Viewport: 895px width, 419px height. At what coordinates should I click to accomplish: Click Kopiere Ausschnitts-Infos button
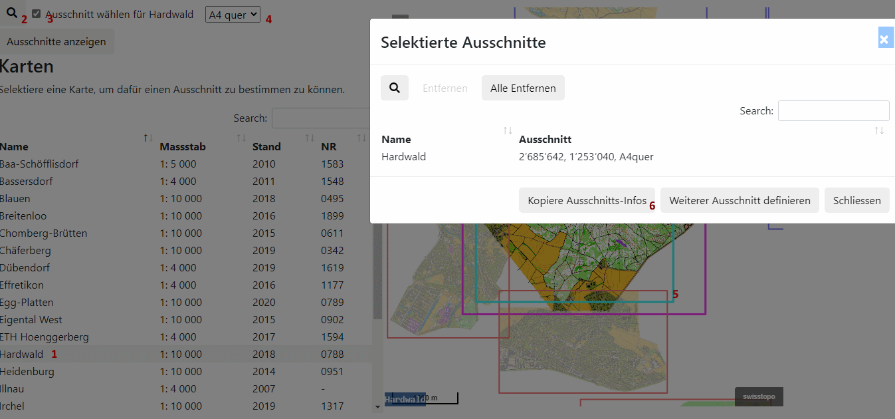pos(587,201)
